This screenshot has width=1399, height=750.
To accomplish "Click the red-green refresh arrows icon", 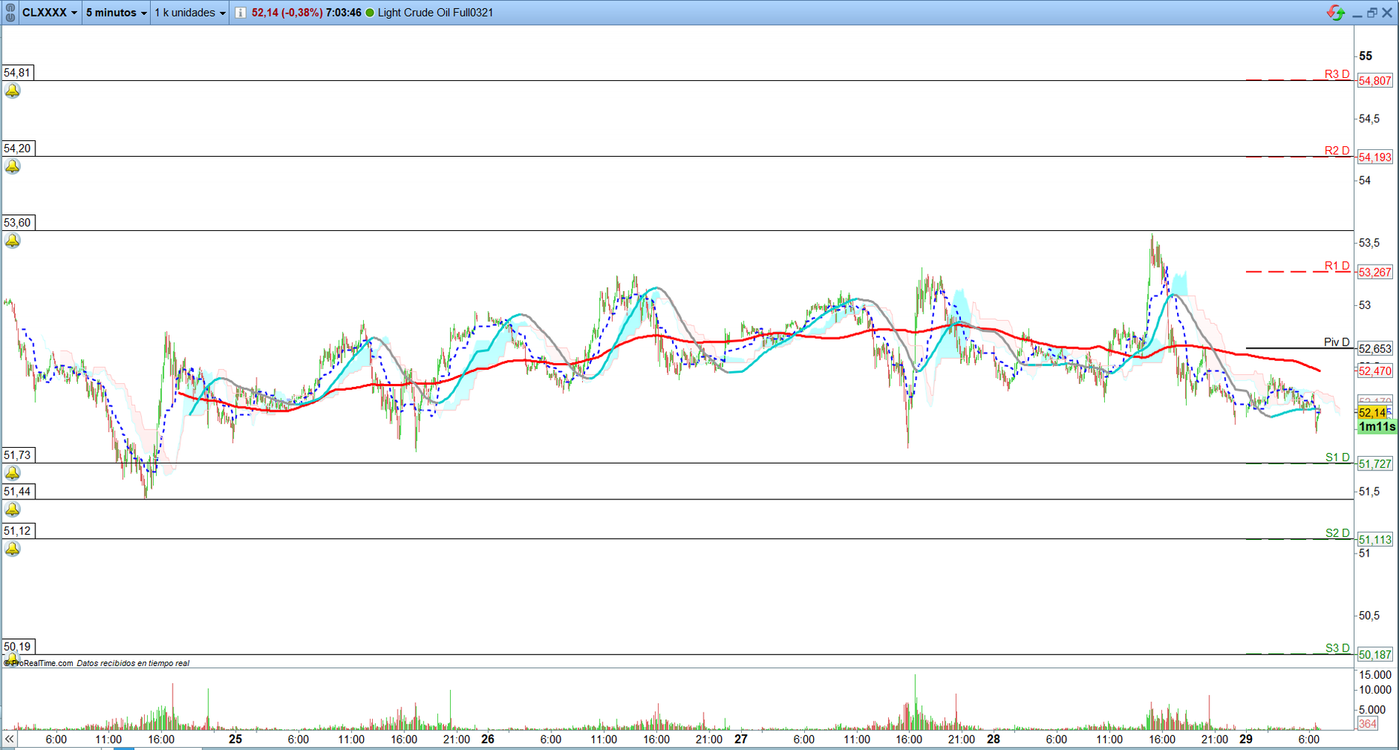I will [1335, 13].
